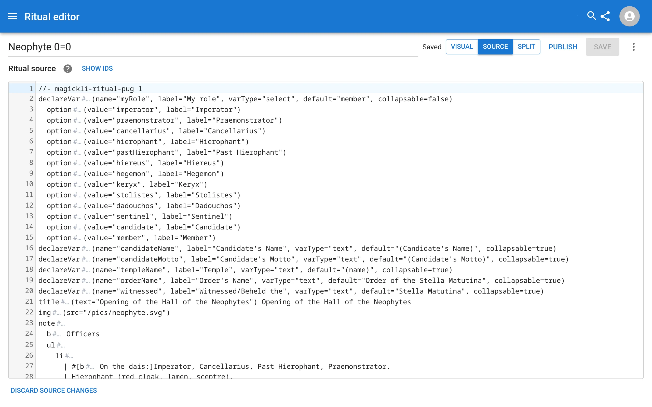Click DISCARD SOURCE CHANGES
Image resolution: width=652 pixels, height=407 pixels.
(54, 390)
